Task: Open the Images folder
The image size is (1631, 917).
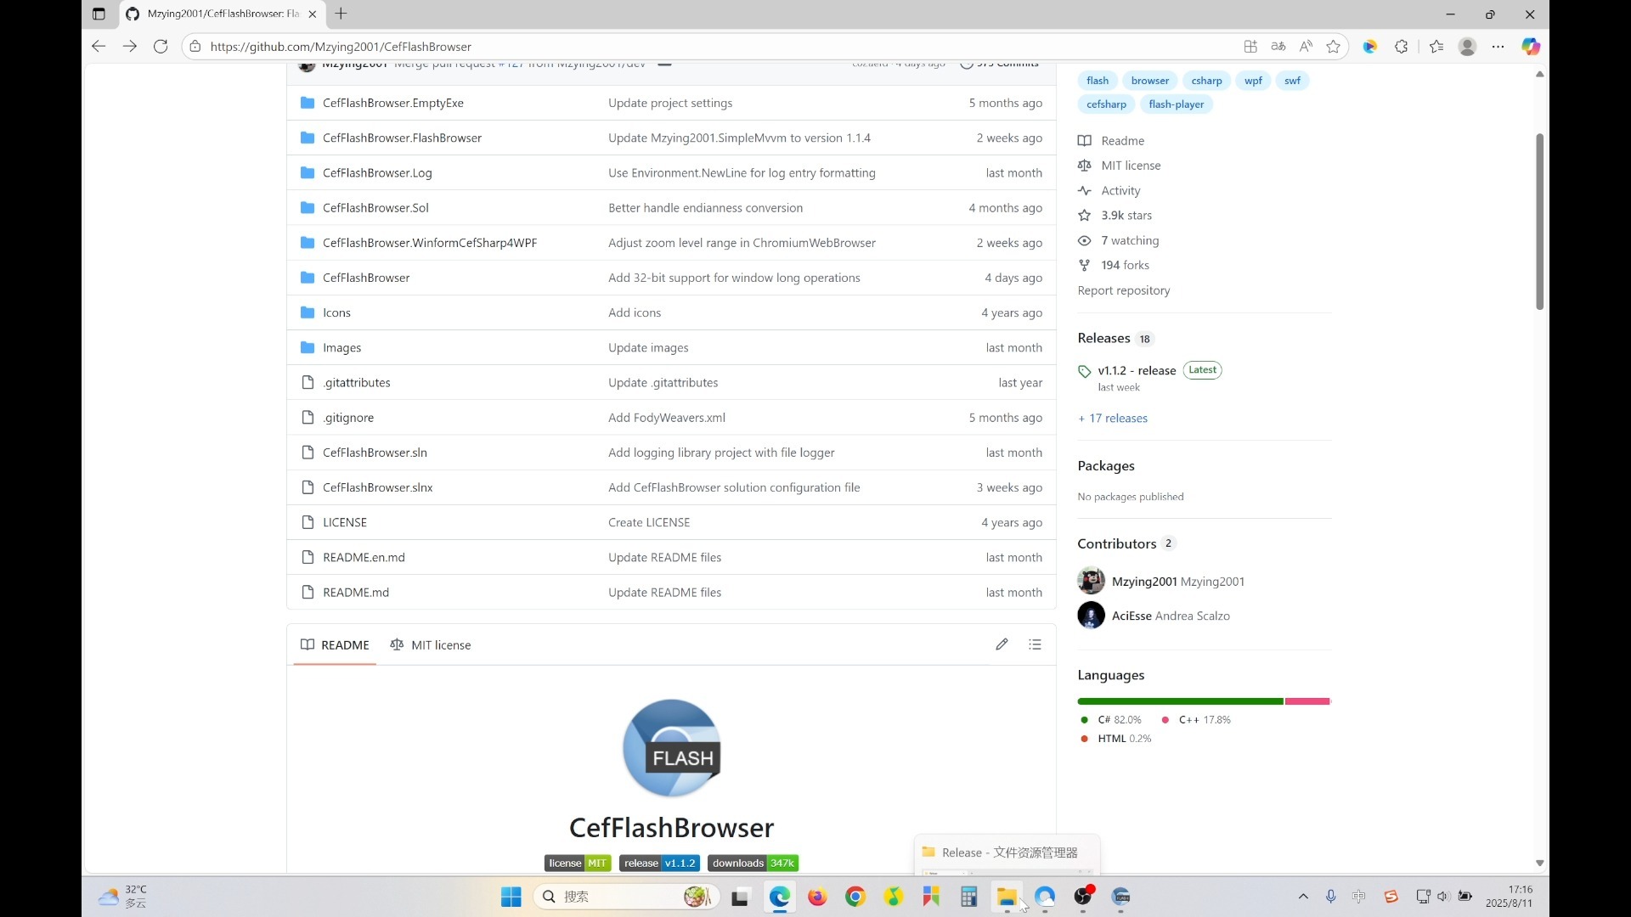Action: point(341,348)
